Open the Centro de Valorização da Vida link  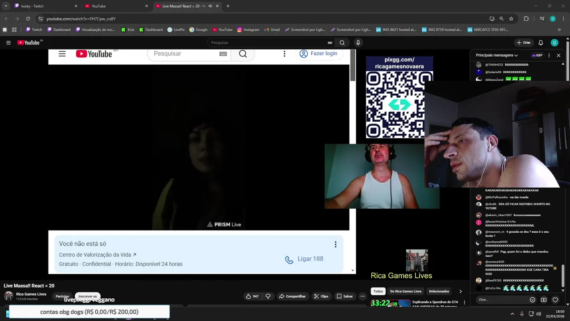point(98,255)
